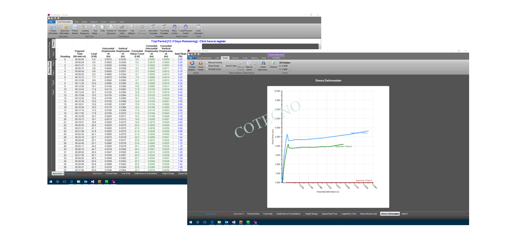Image resolution: width=517 pixels, height=239 pixels.
Task: Uncheck the Smooth Curve checkbox
Action: click(207, 69)
